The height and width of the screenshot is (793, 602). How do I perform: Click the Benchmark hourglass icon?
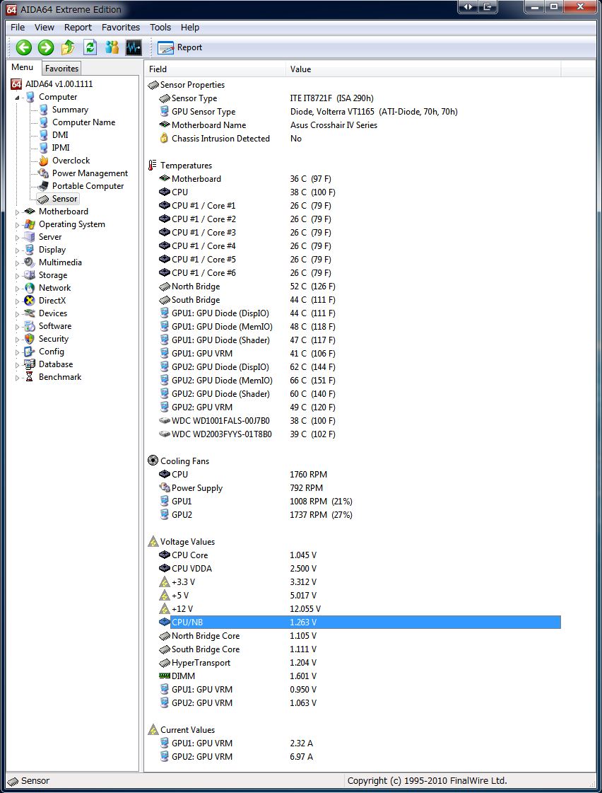point(30,377)
